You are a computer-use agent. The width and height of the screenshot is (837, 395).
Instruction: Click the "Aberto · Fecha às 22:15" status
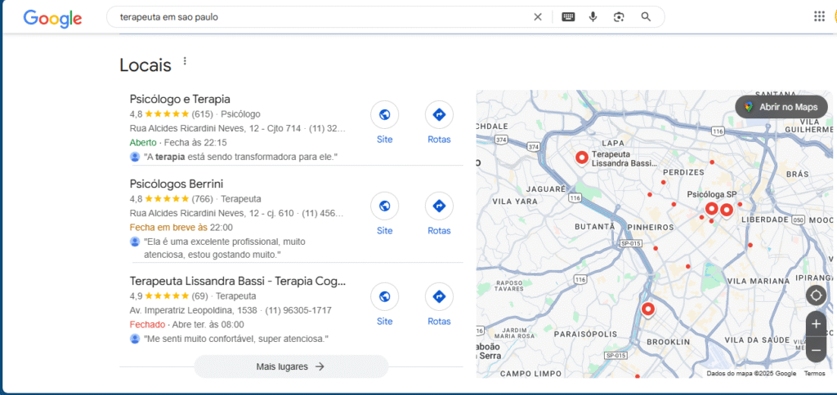click(x=177, y=142)
